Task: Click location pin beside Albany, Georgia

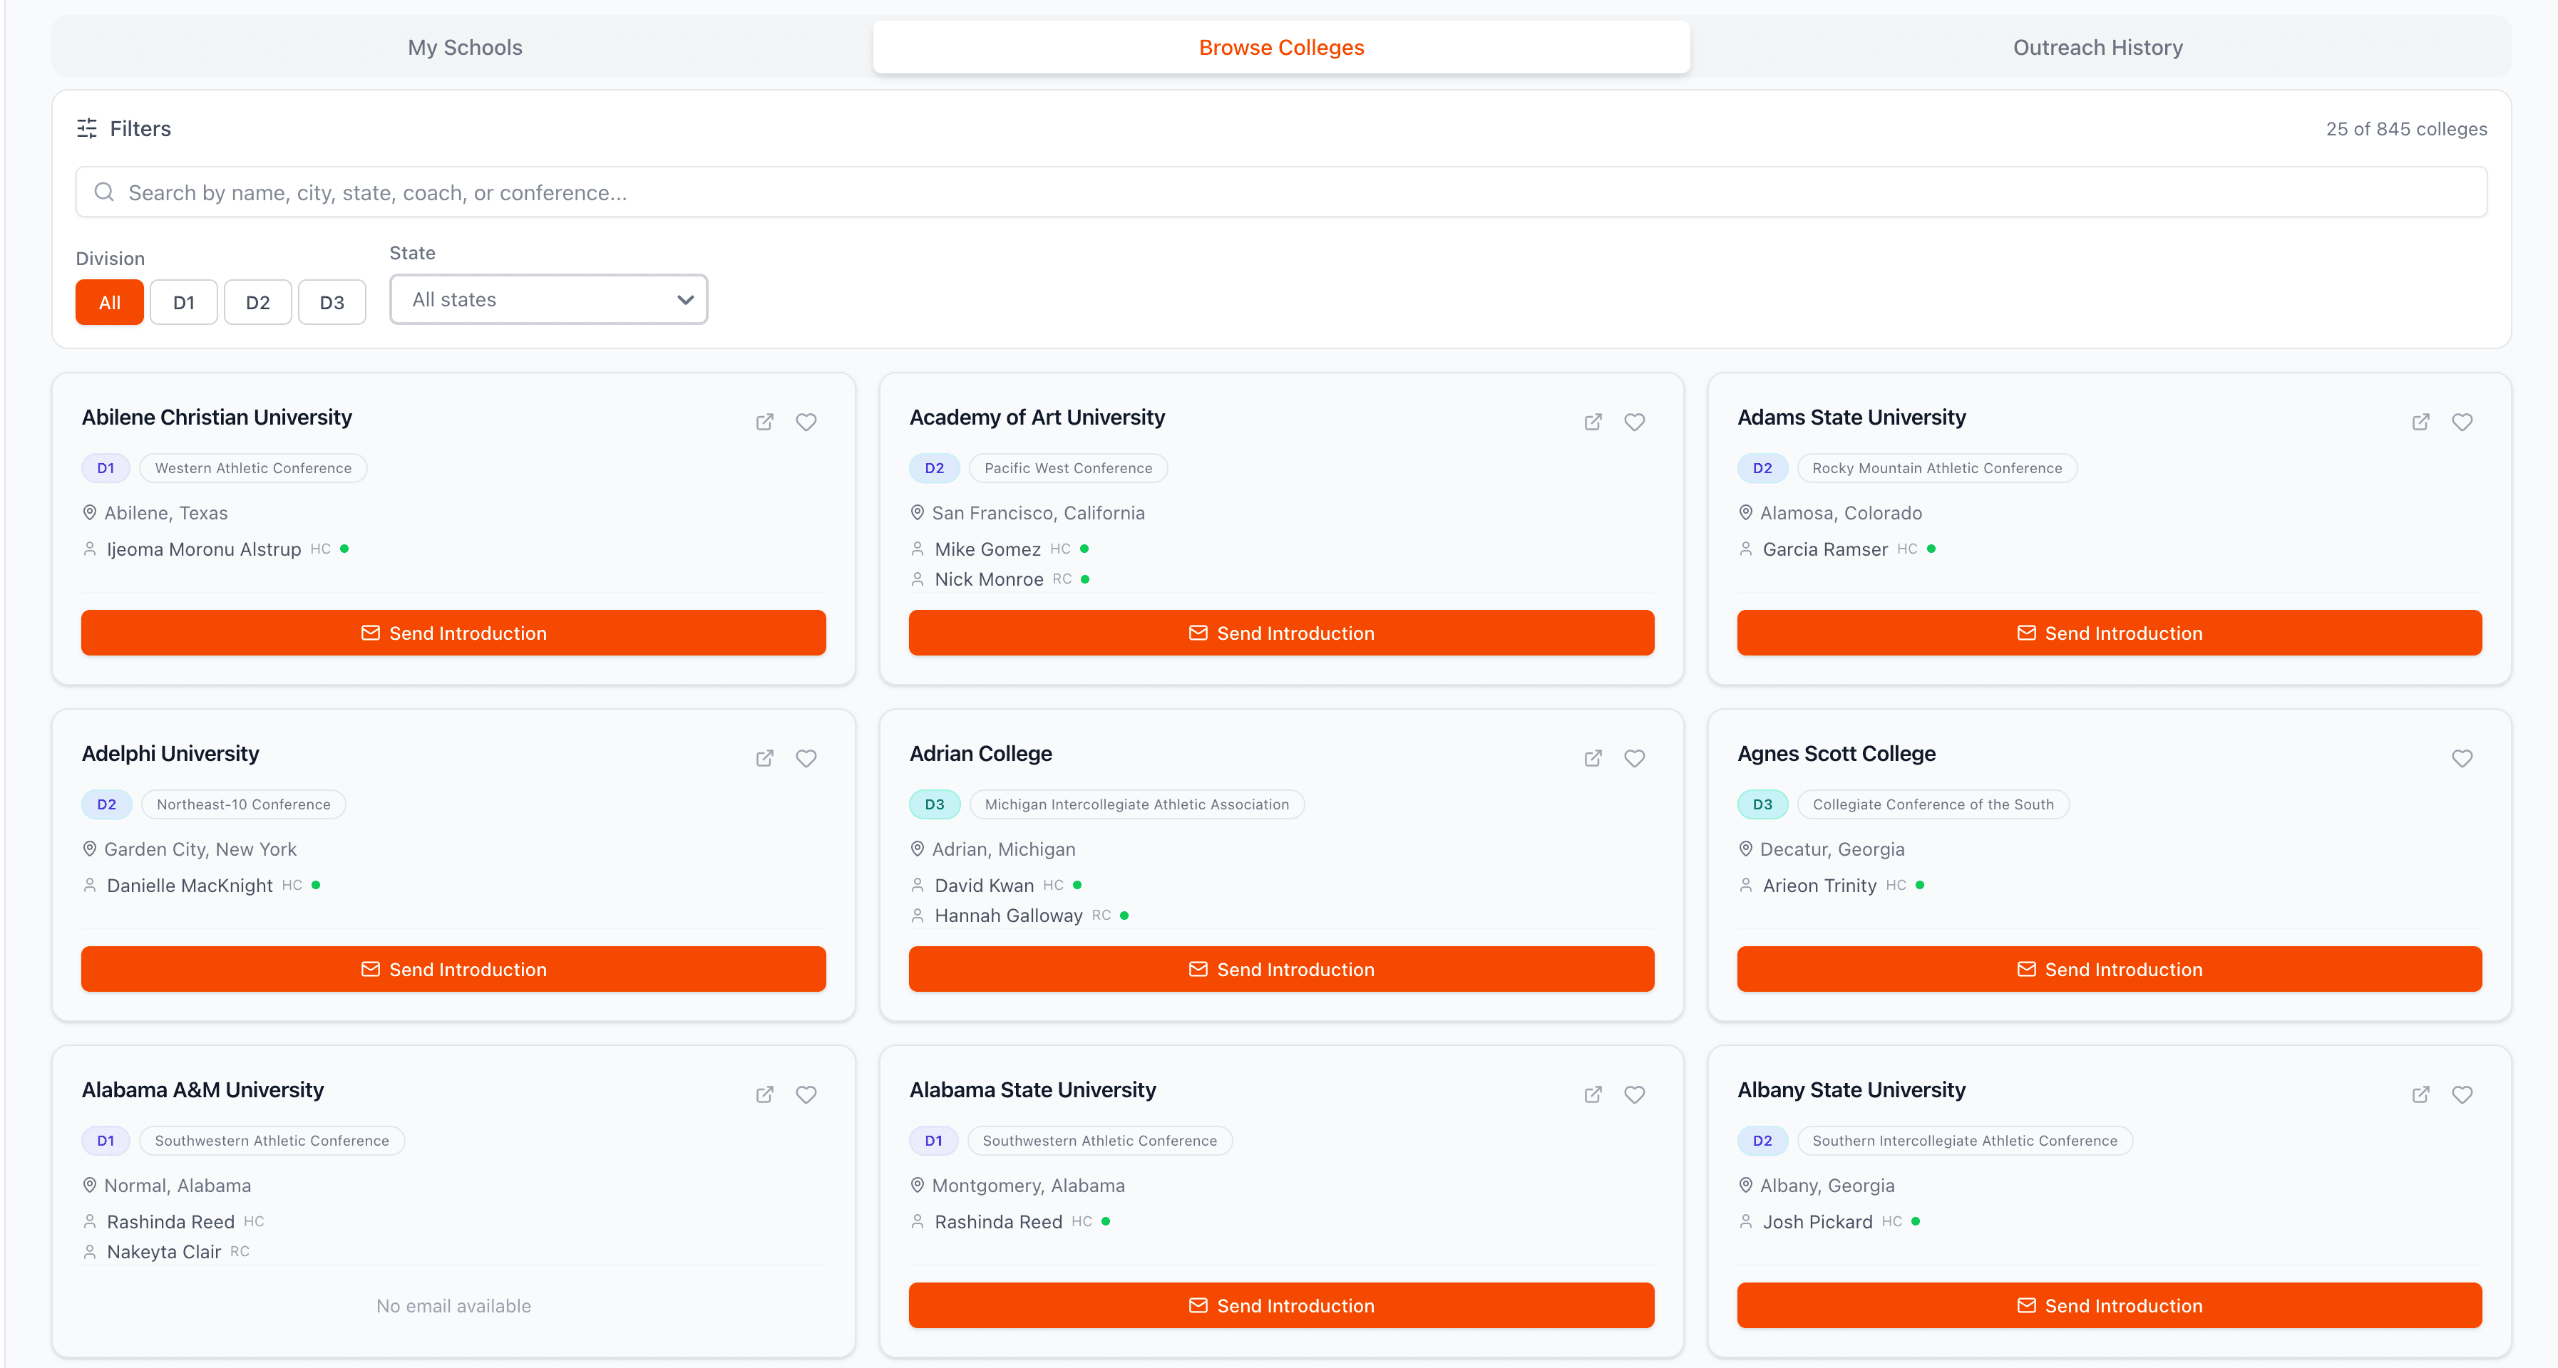Action: (x=1746, y=1186)
